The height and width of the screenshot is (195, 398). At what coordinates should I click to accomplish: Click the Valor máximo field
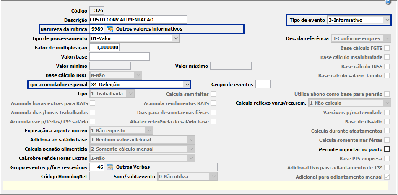231,66
